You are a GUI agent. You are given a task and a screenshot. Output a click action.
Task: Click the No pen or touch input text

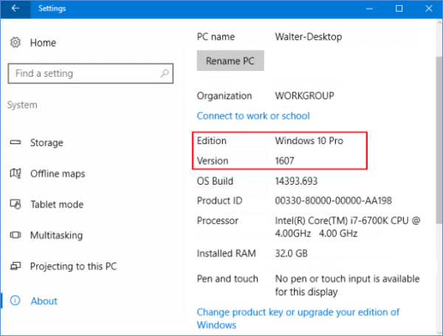347,285
